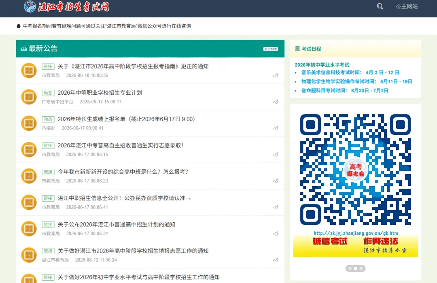Click orange avatar icon of 报考指南更正 notice

[x=29, y=70]
